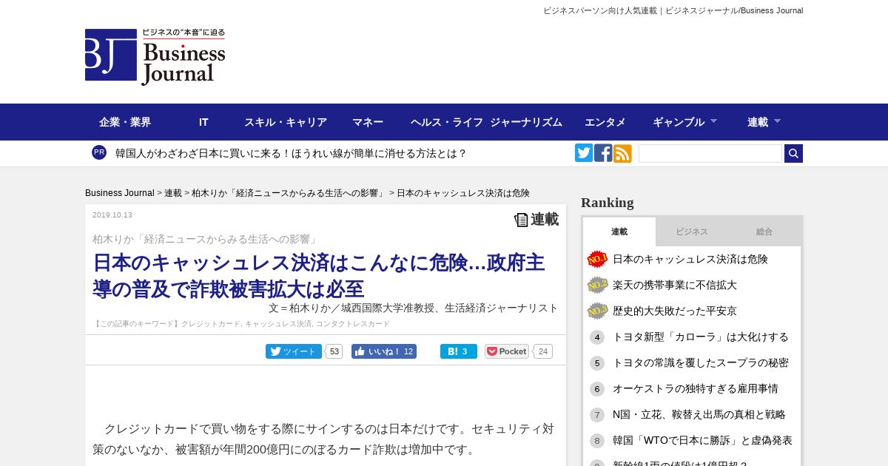888x466 pixels.
Task: Click the クレジットカード keyword
Action: pyautogui.click(x=211, y=324)
